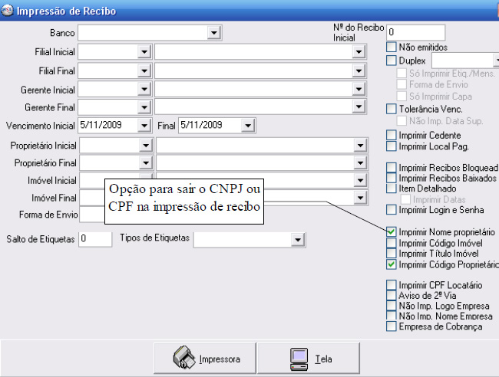
Task: Expand the Filial Inicial code dropdown
Action: (144, 51)
